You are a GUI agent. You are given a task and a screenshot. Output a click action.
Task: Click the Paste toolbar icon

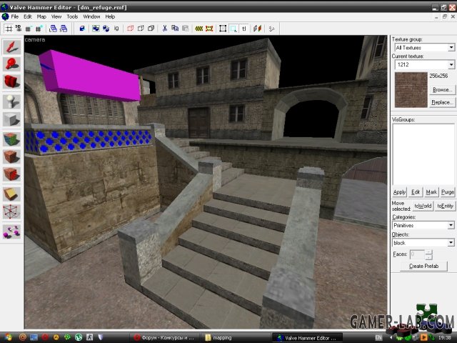185,29
